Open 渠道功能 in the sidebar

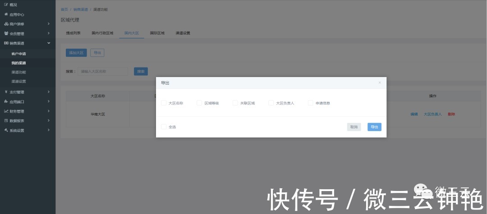point(18,72)
